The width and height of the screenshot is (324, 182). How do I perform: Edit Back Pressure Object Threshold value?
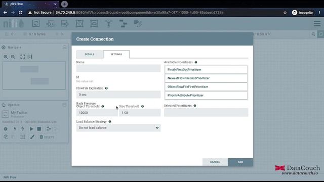click(x=97, y=113)
